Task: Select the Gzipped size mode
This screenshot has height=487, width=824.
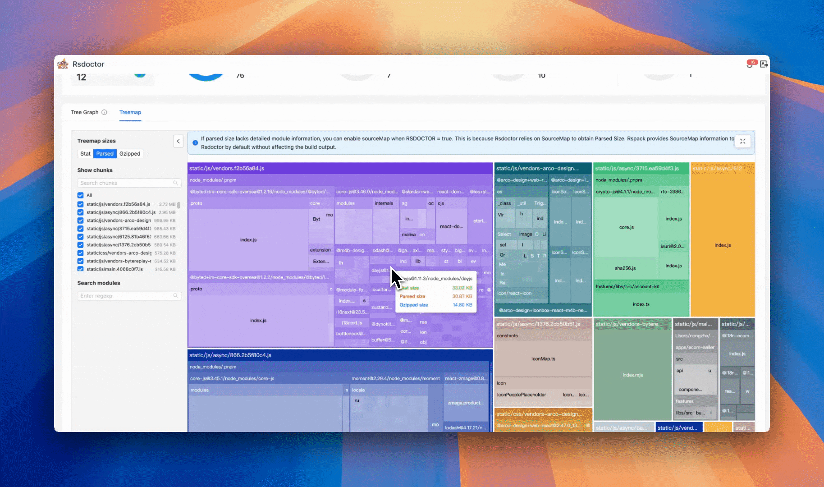Action: pyautogui.click(x=129, y=153)
